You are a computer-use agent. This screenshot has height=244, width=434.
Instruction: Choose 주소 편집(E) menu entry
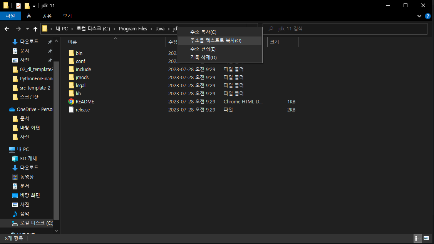coord(220,49)
